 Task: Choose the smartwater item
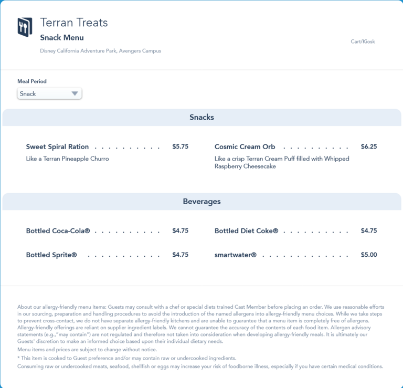[235, 255]
